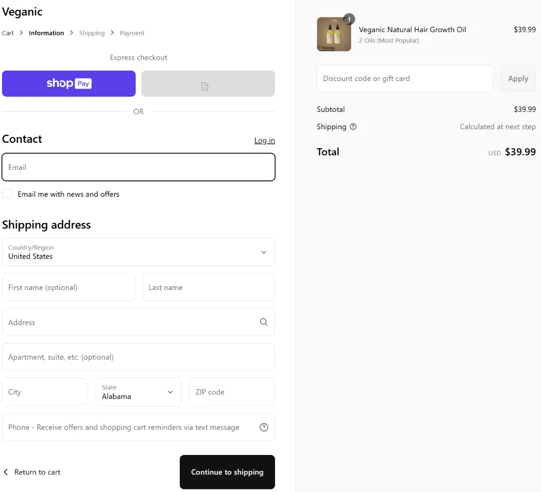This screenshot has width=541, height=492.
Task: Click the Veganic store name header
Action: (22, 12)
